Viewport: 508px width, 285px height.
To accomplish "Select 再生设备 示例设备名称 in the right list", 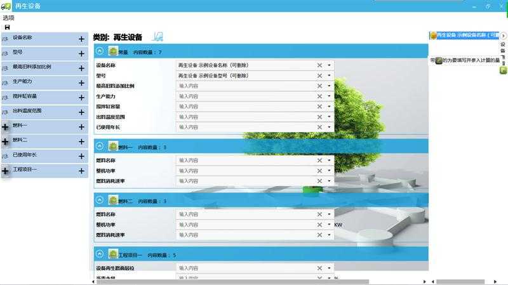I will (x=465, y=36).
